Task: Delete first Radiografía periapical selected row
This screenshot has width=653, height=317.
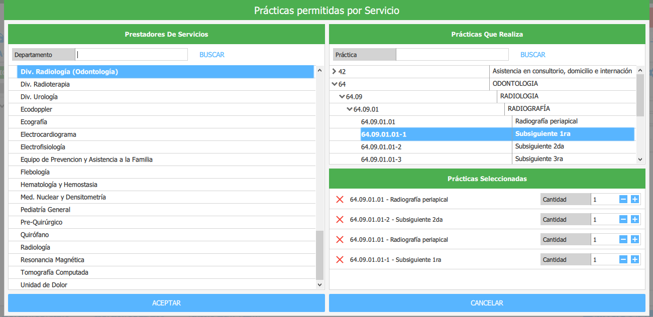Action: tap(340, 200)
